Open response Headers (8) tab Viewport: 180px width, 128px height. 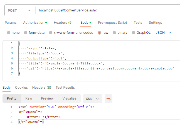click(x=41, y=88)
